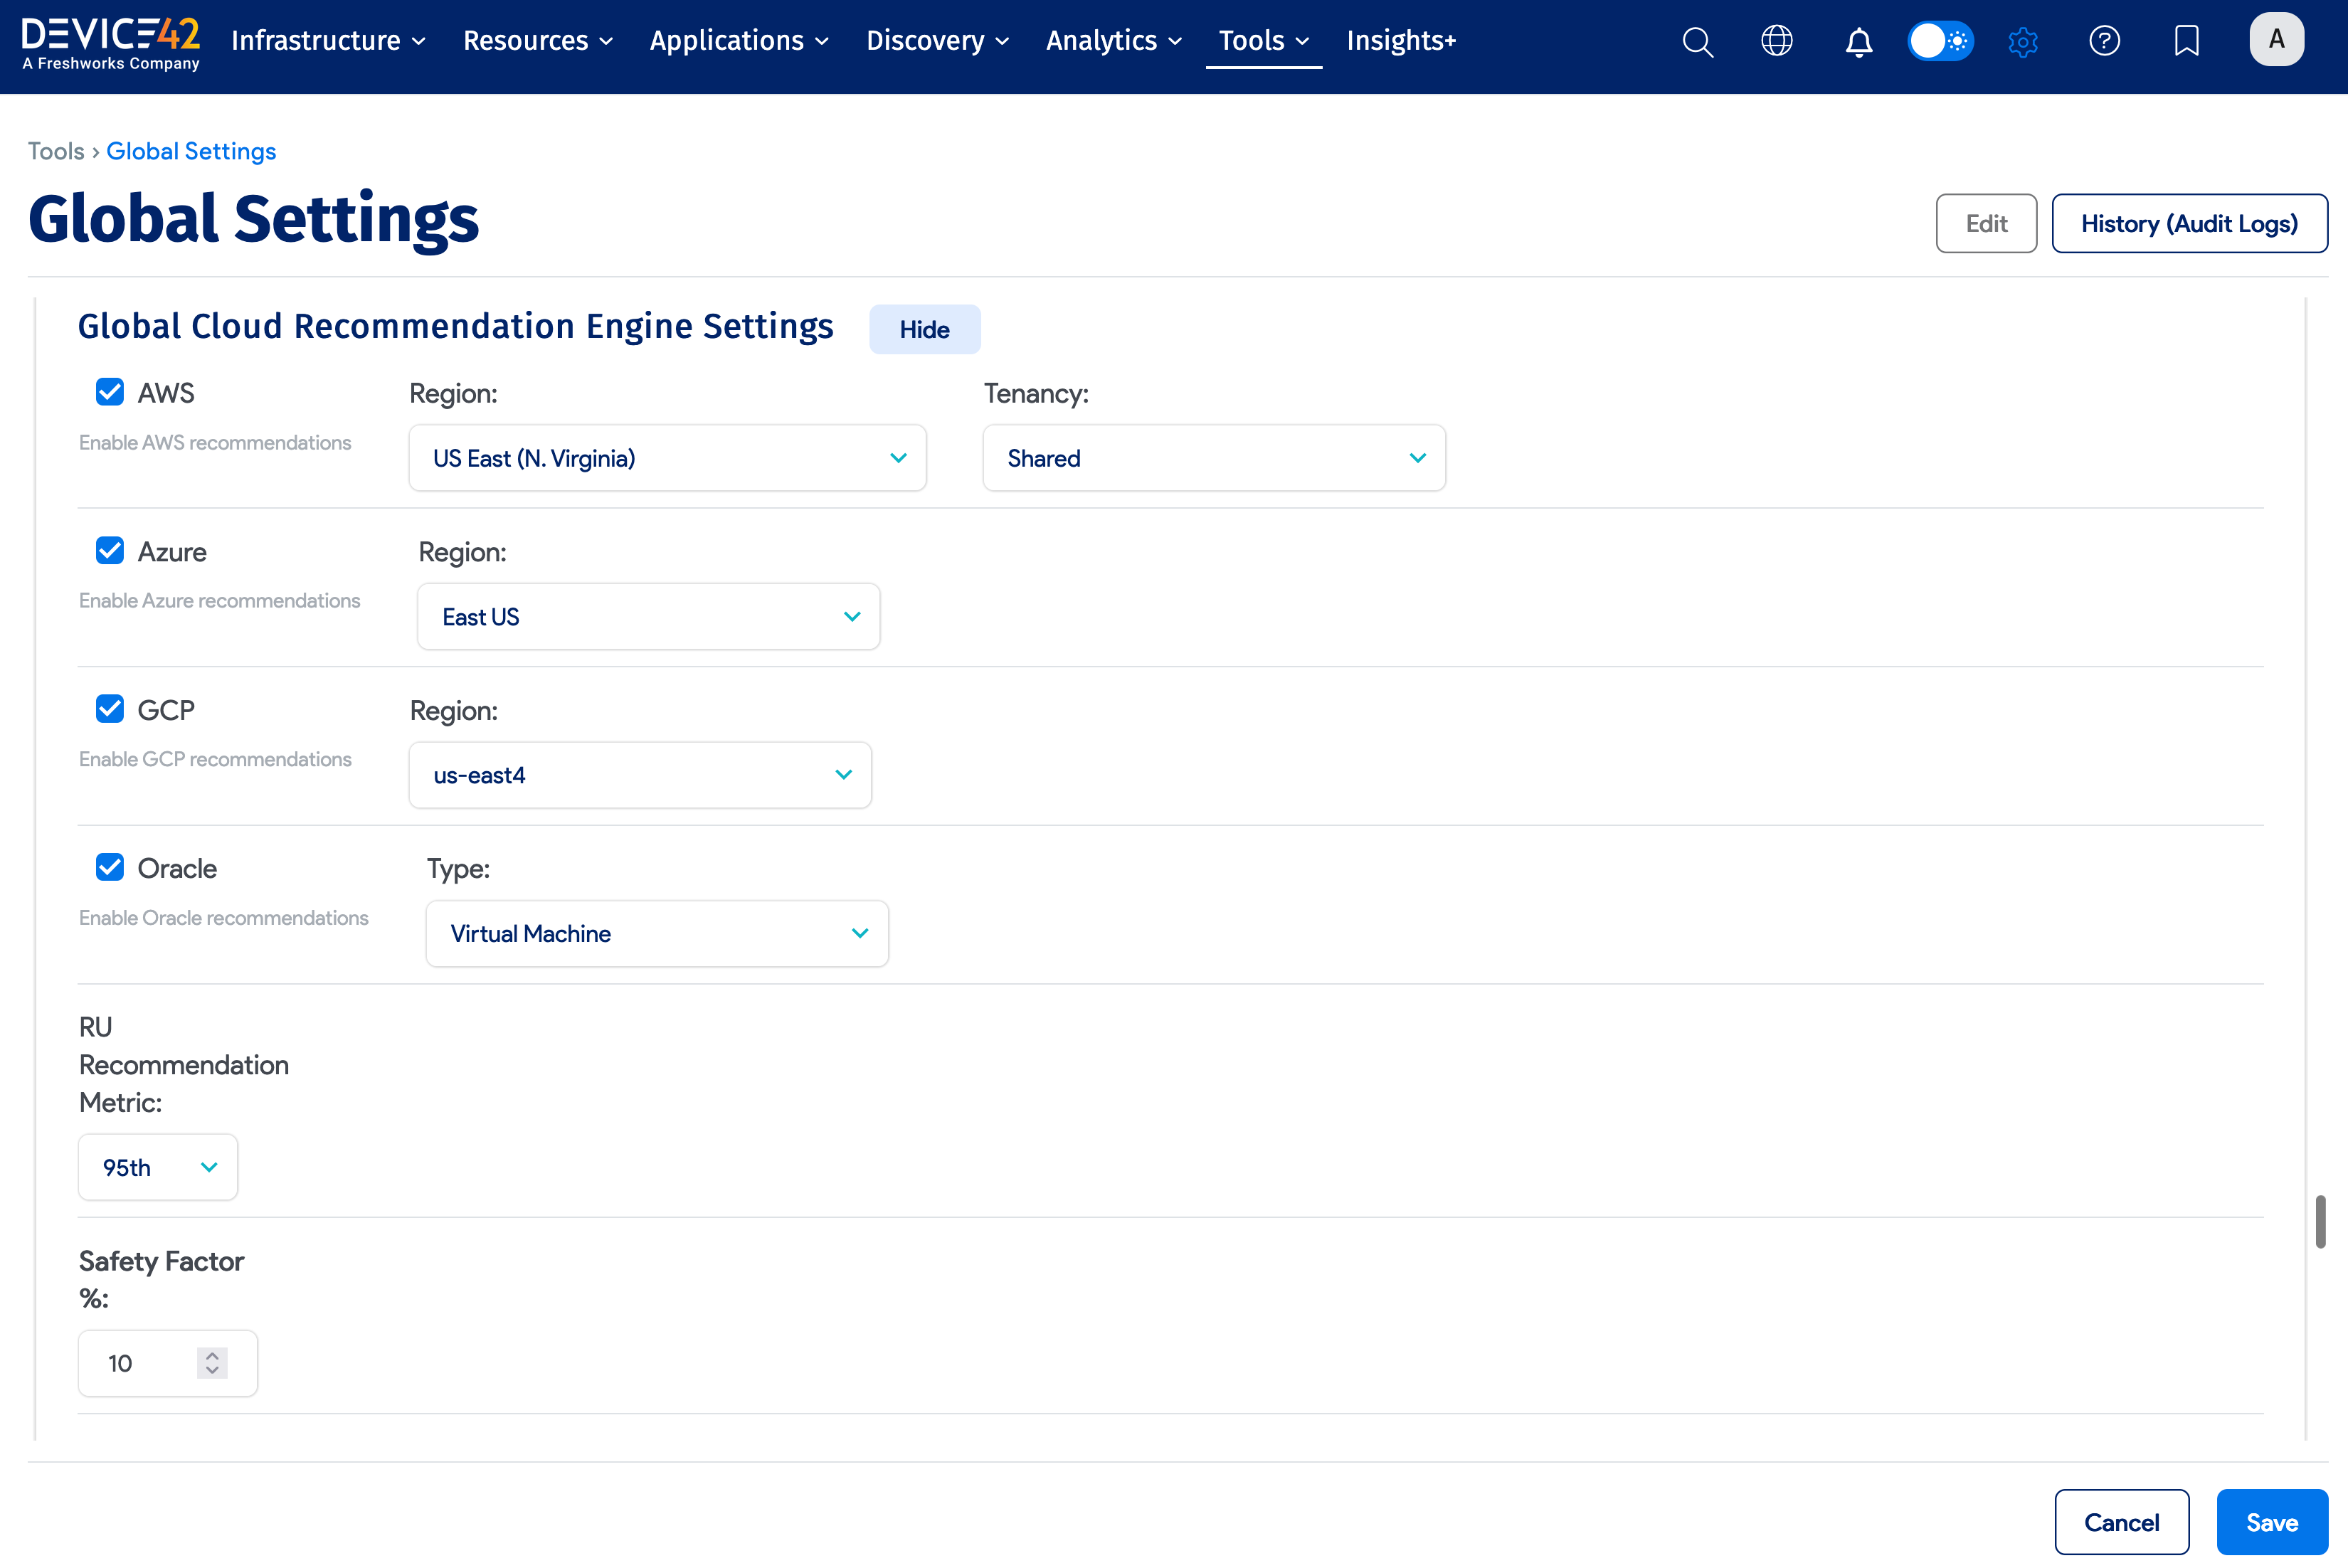
Task: Expand the Tenancy Shared dropdown
Action: pyautogui.click(x=1214, y=458)
